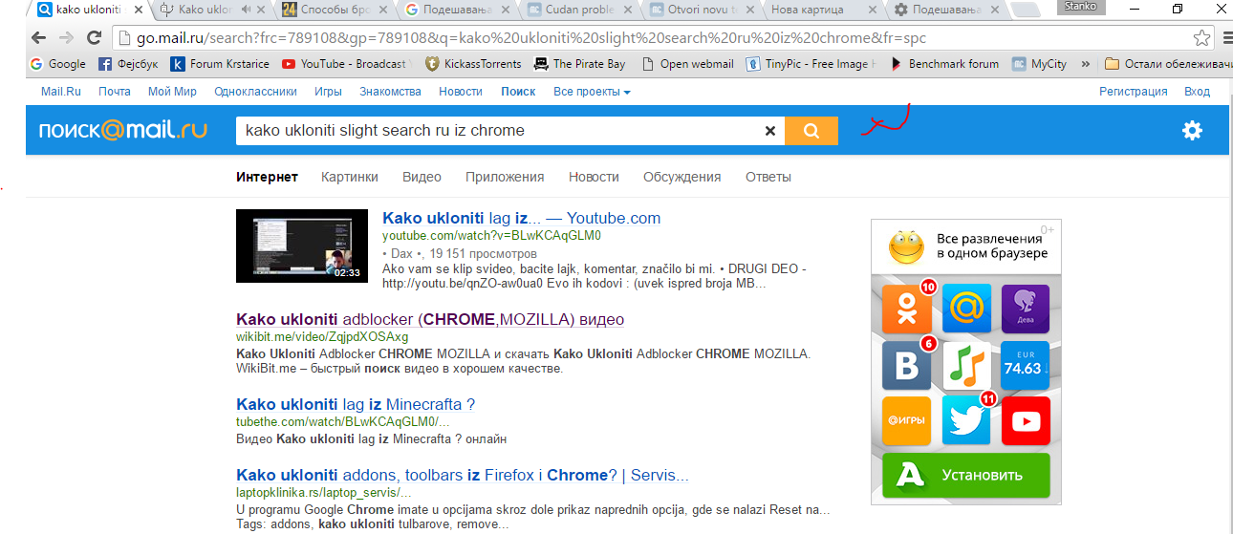Click the smiley face entertainment icon
This screenshot has width=1233, height=534.
coord(906,246)
